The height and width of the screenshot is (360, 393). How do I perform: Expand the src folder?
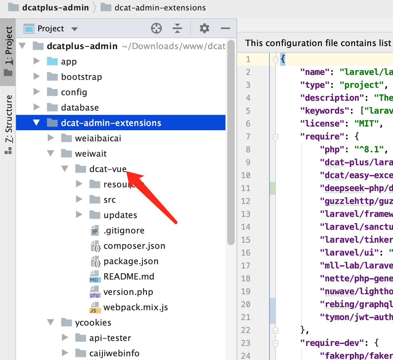(79, 199)
